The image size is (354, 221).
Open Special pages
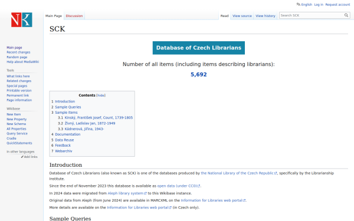[x=17, y=86]
